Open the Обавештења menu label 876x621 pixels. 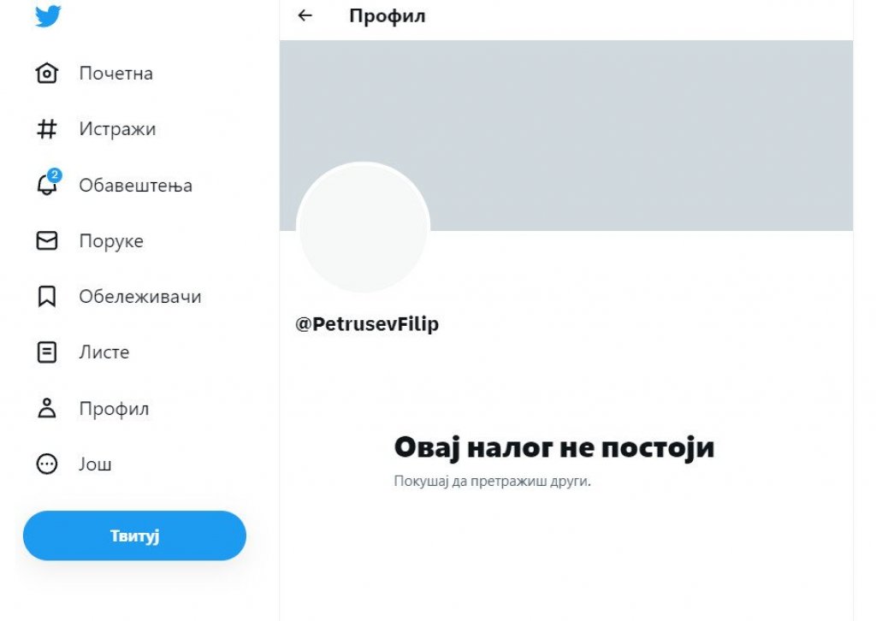[135, 186]
